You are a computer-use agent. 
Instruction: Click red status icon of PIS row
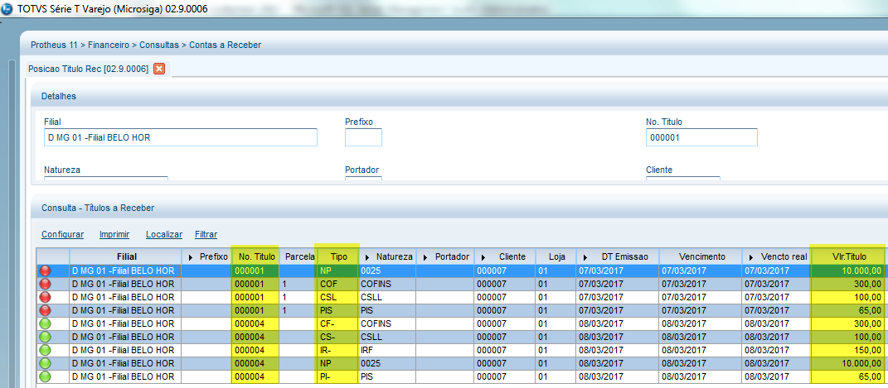click(x=46, y=310)
